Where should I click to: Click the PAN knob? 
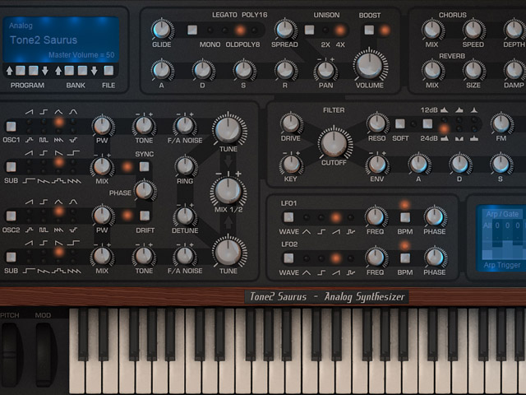[325, 70]
